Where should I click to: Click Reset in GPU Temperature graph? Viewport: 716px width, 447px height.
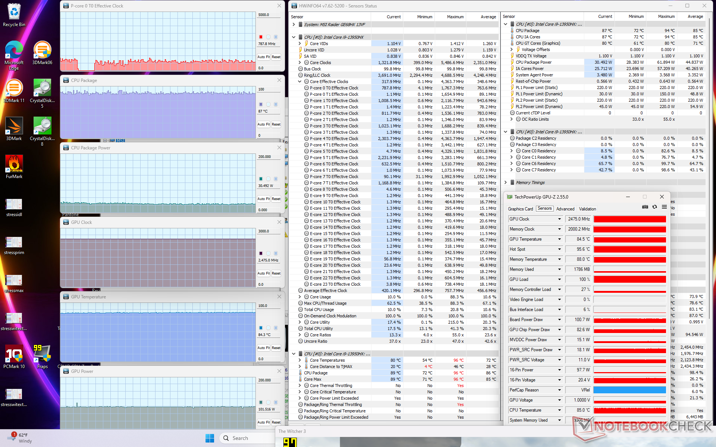(276, 348)
